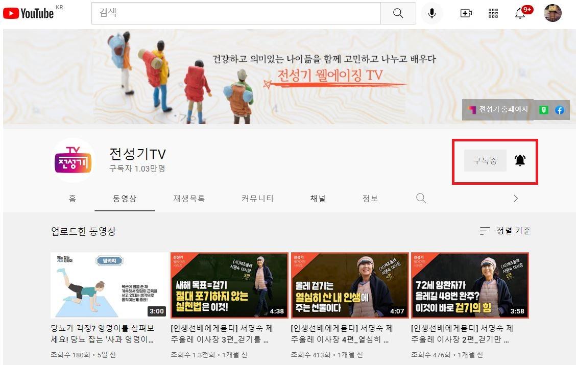
Task: Search within channel using magnifier icon
Action: point(421,198)
